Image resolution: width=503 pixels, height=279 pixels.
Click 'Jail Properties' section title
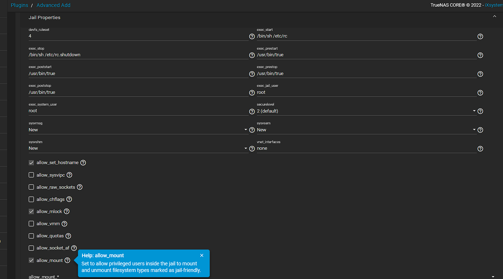[x=45, y=17]
